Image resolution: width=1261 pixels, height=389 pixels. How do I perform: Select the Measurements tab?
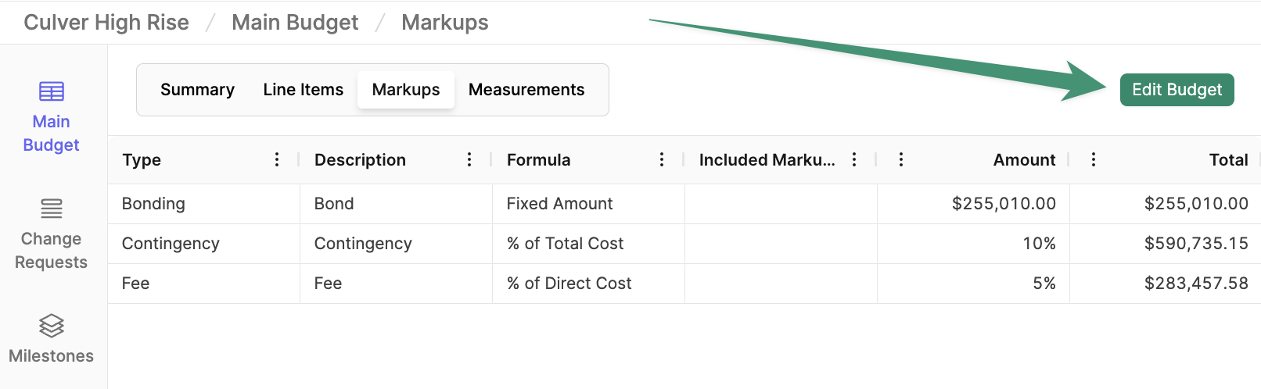click(x=526, y=90)
